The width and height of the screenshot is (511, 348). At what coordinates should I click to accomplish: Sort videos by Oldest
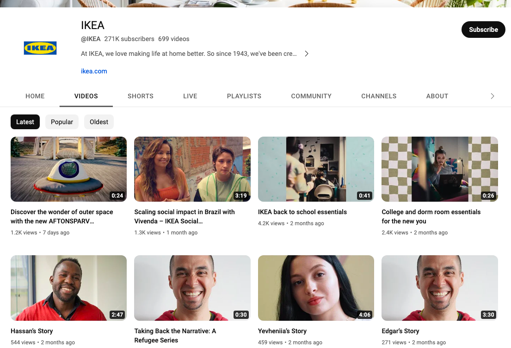(99, 122)
